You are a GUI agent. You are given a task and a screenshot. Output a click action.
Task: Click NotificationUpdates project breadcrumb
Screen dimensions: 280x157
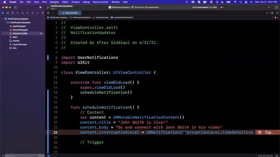[x=57, y=17]
